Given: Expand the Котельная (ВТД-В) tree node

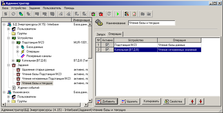Looking at the screenshot, I should tap(13, 61).
